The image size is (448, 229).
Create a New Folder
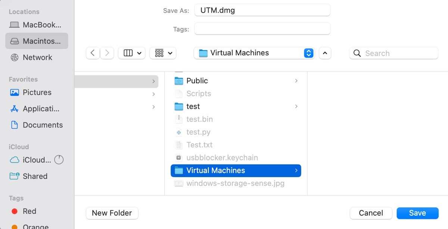[x=112, y=213]
